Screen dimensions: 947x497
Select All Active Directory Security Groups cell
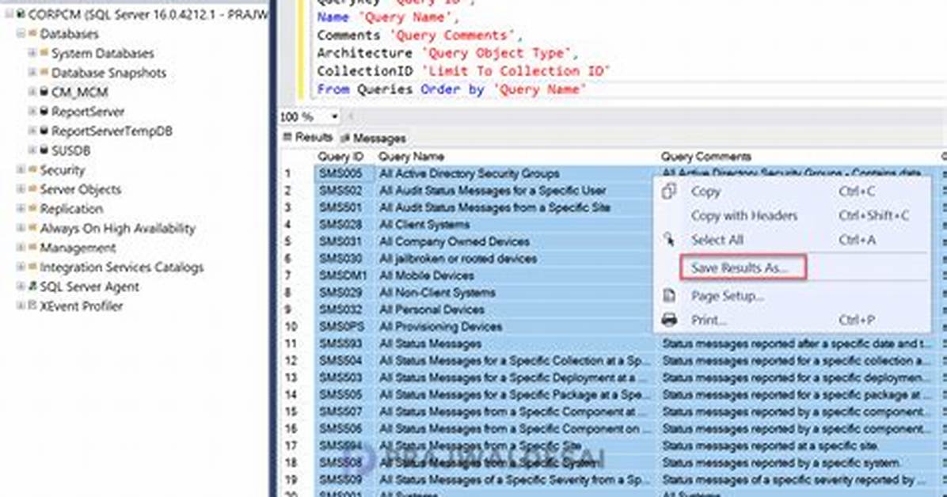coord(515,174)
